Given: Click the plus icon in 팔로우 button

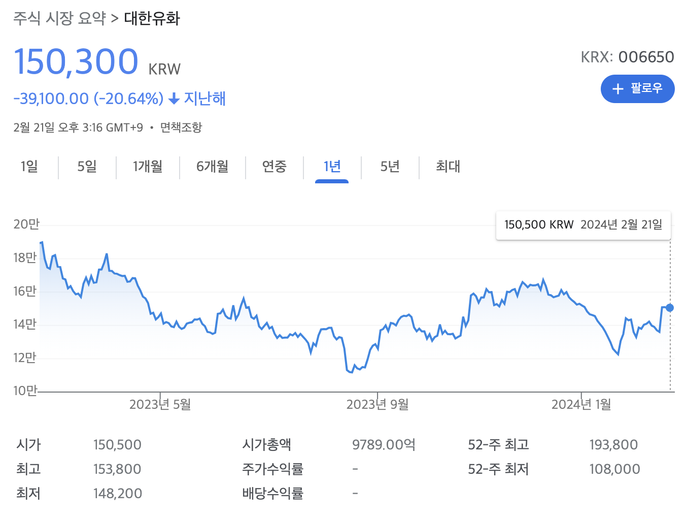Looking at the screenshot, I should point(618,89).
